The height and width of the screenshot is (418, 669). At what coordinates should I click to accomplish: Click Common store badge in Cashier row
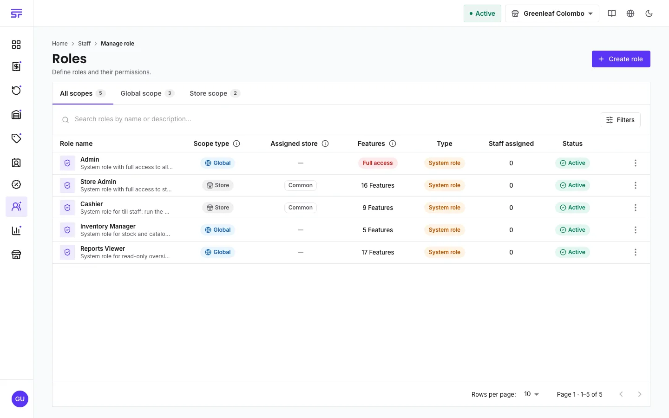click(301, 208)
